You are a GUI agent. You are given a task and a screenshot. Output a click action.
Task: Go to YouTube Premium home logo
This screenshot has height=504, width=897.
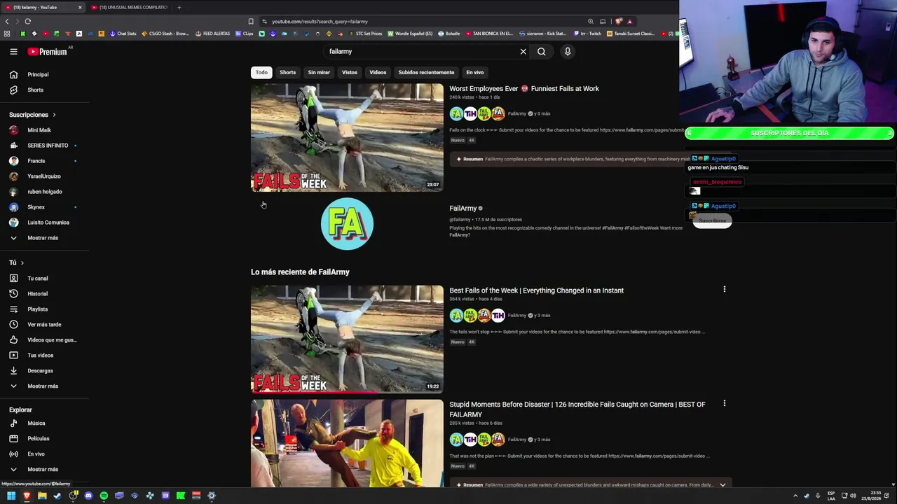(x=48, y=51)
